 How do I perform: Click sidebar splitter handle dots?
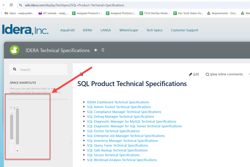70,143
